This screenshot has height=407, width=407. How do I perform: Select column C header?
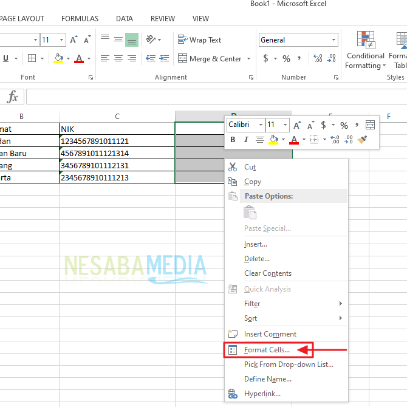click(x=117, y=116)
